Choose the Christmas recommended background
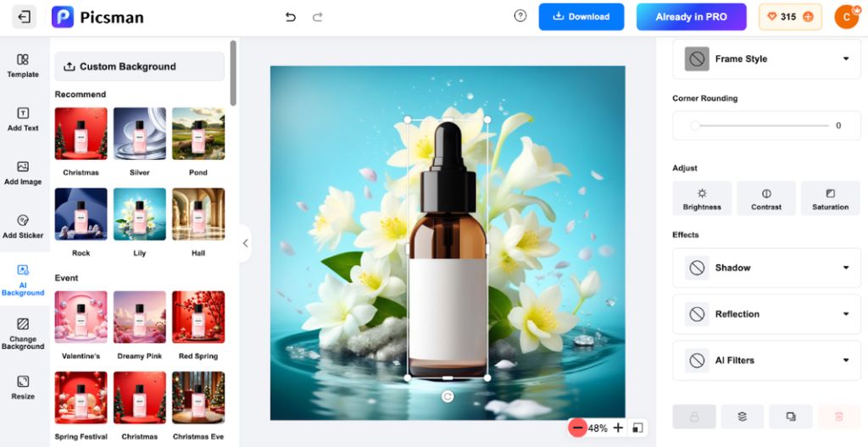The image size is (868, 447). [x=81, y=134]
